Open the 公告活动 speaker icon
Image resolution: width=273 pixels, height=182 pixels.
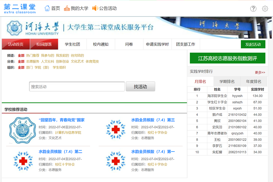95,8
